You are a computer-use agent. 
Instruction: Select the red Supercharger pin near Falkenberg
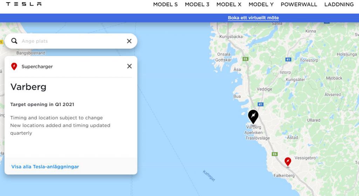[x=288, y=161]
